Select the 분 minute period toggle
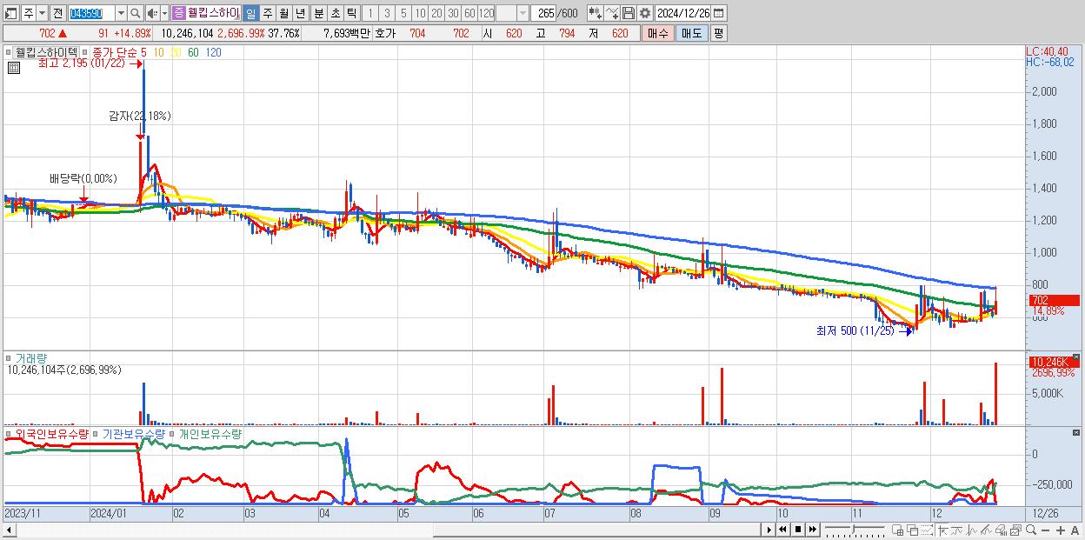1085x540 pixels. coord(318,13)
